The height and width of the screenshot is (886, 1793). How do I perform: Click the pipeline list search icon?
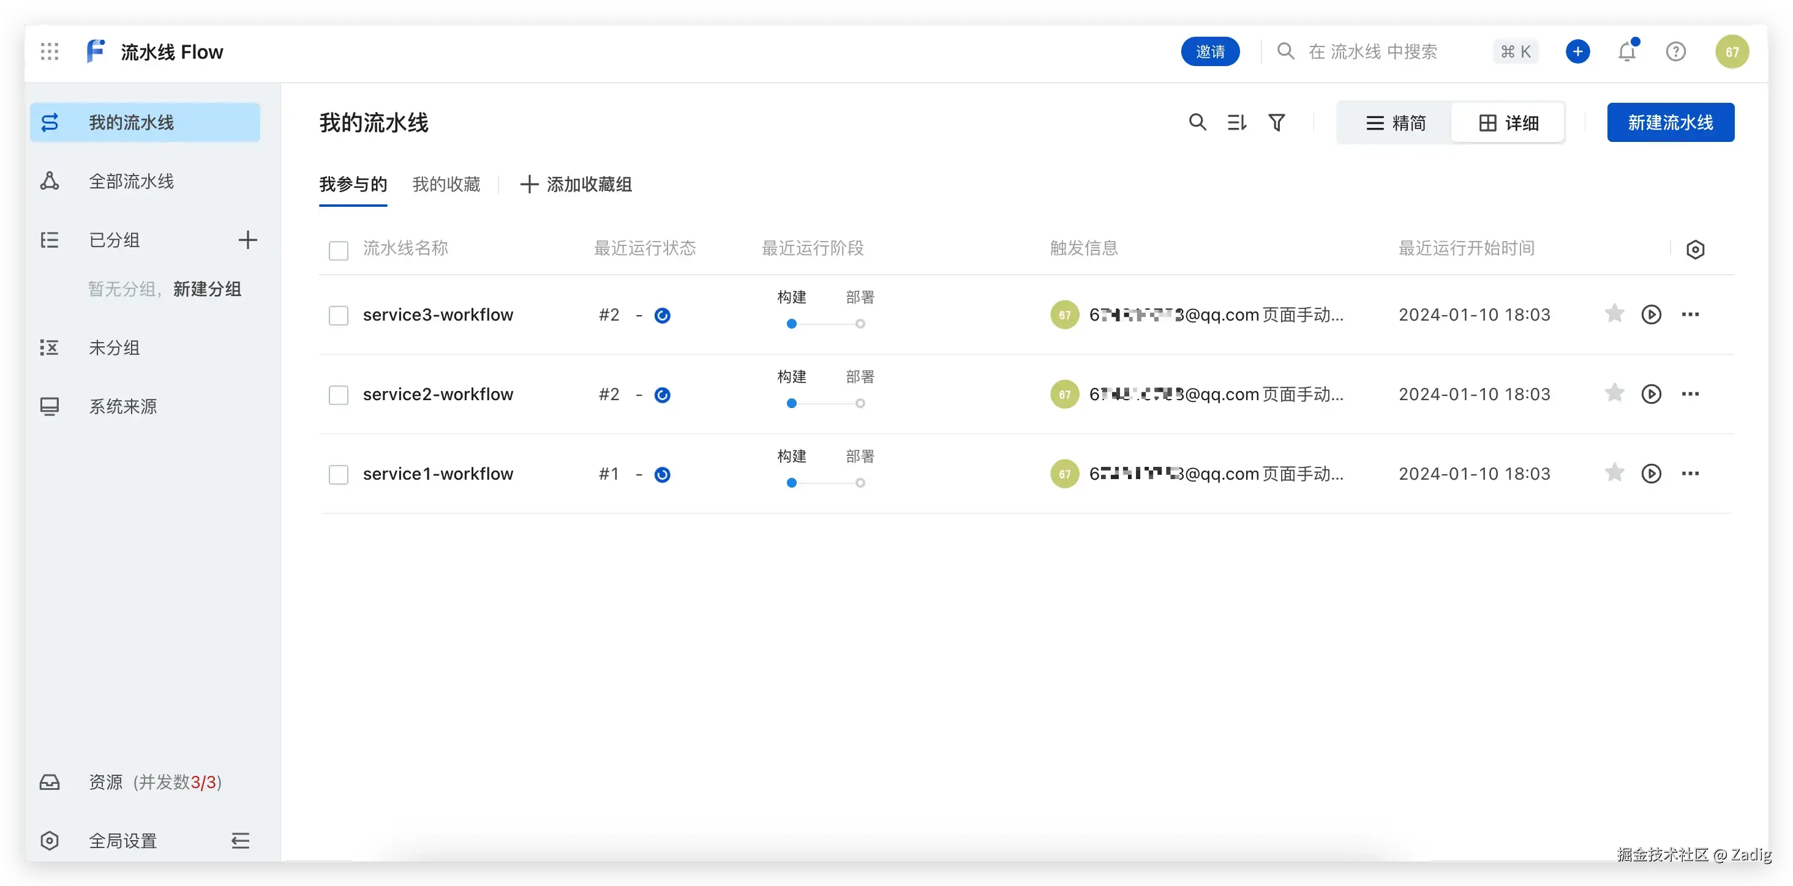tap(1197, 122)
